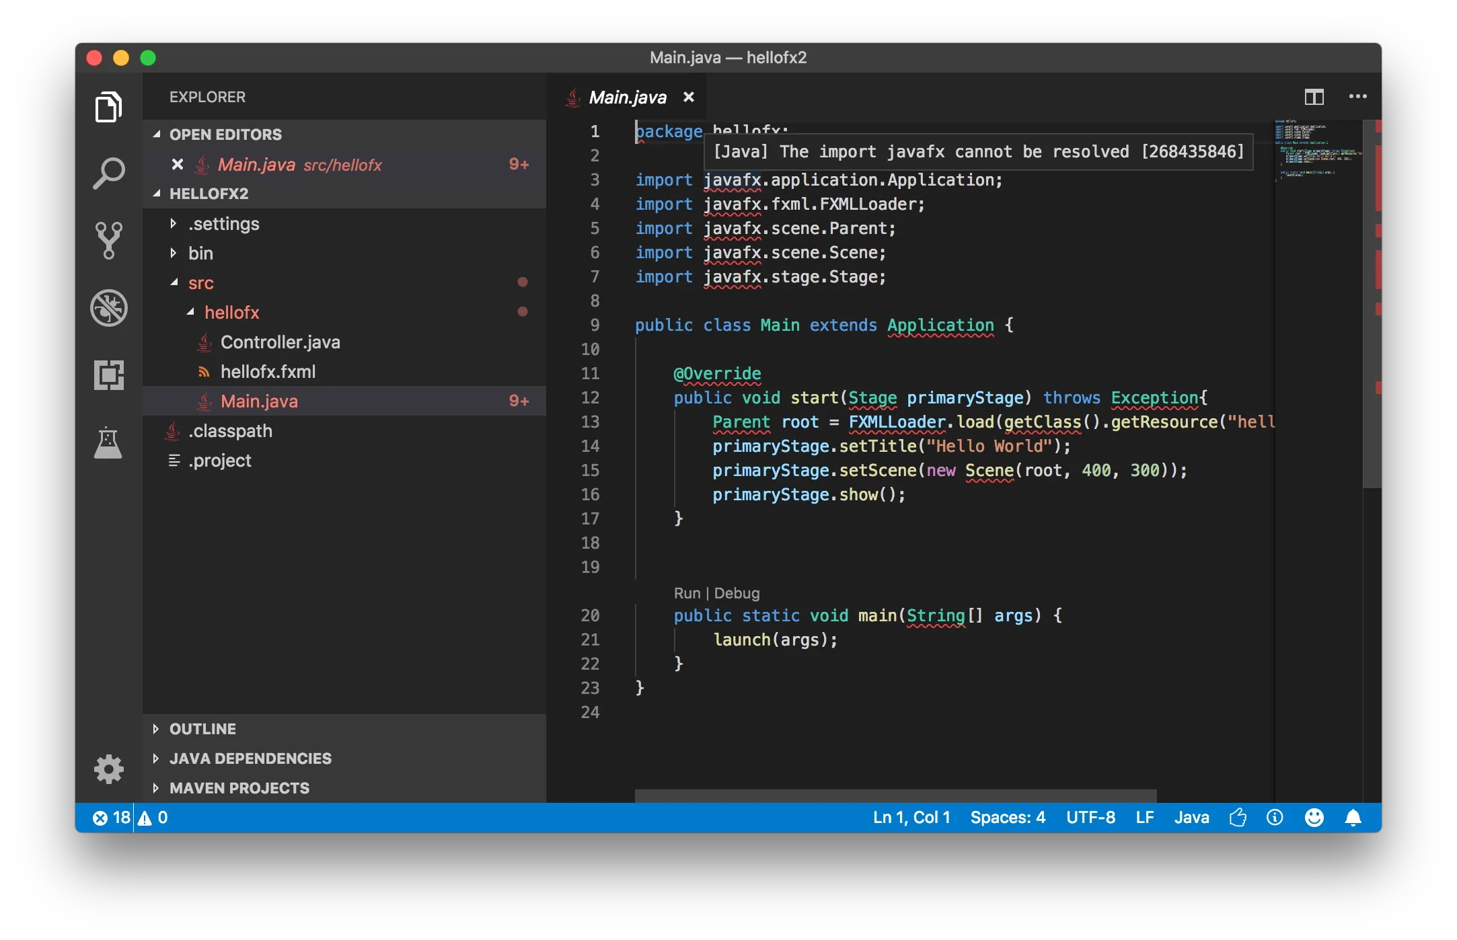The height and width of the screenshot is (940, 1457).
Task: Expand the .settings folder
Action: 223,224
